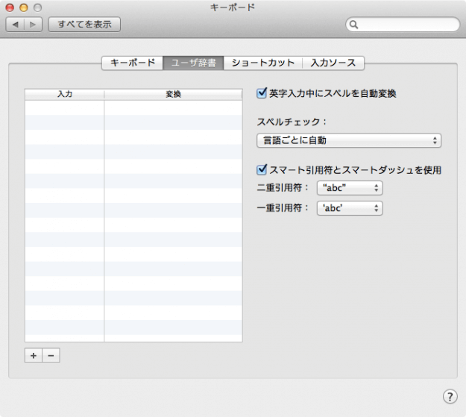This screenshot has height=417, width=466.
Task: Click the red close window button
Action: tap(10, 7)
